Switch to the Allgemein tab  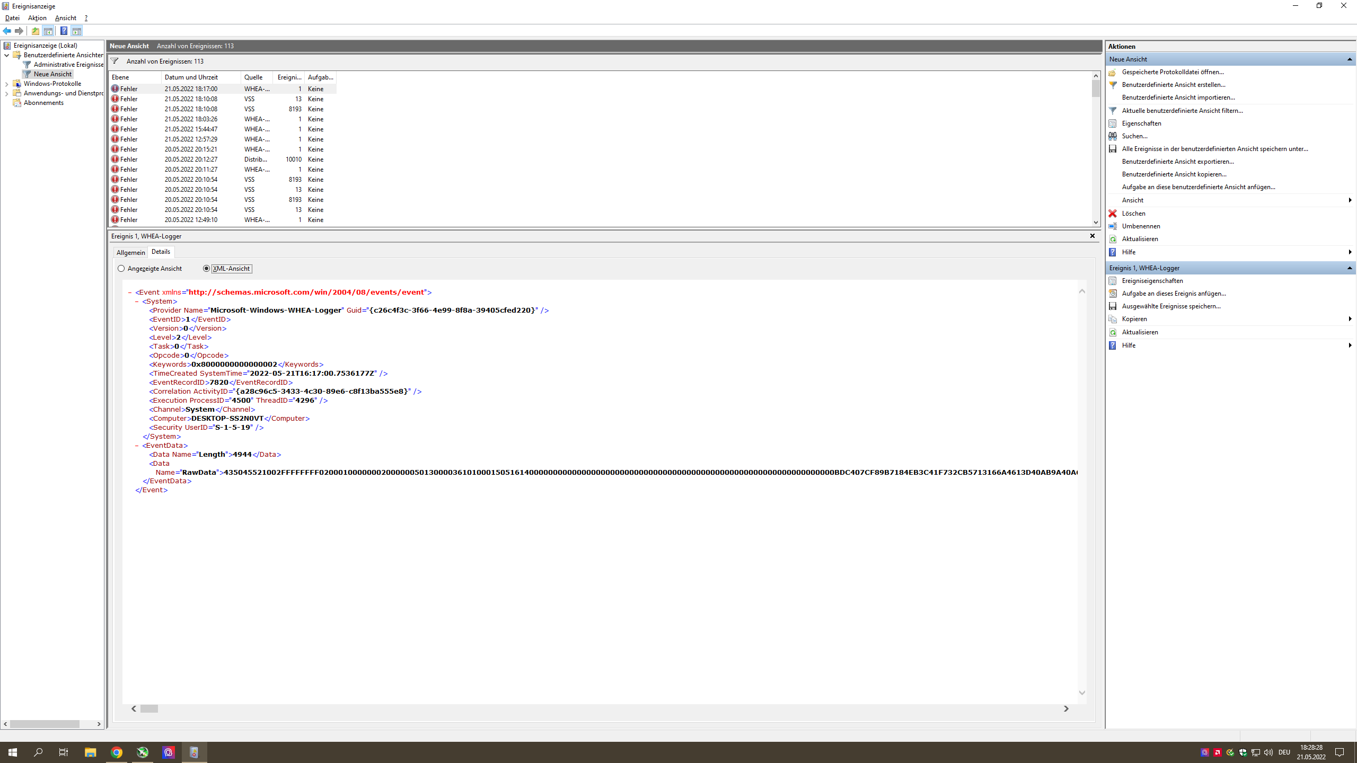tap(130, 252)
